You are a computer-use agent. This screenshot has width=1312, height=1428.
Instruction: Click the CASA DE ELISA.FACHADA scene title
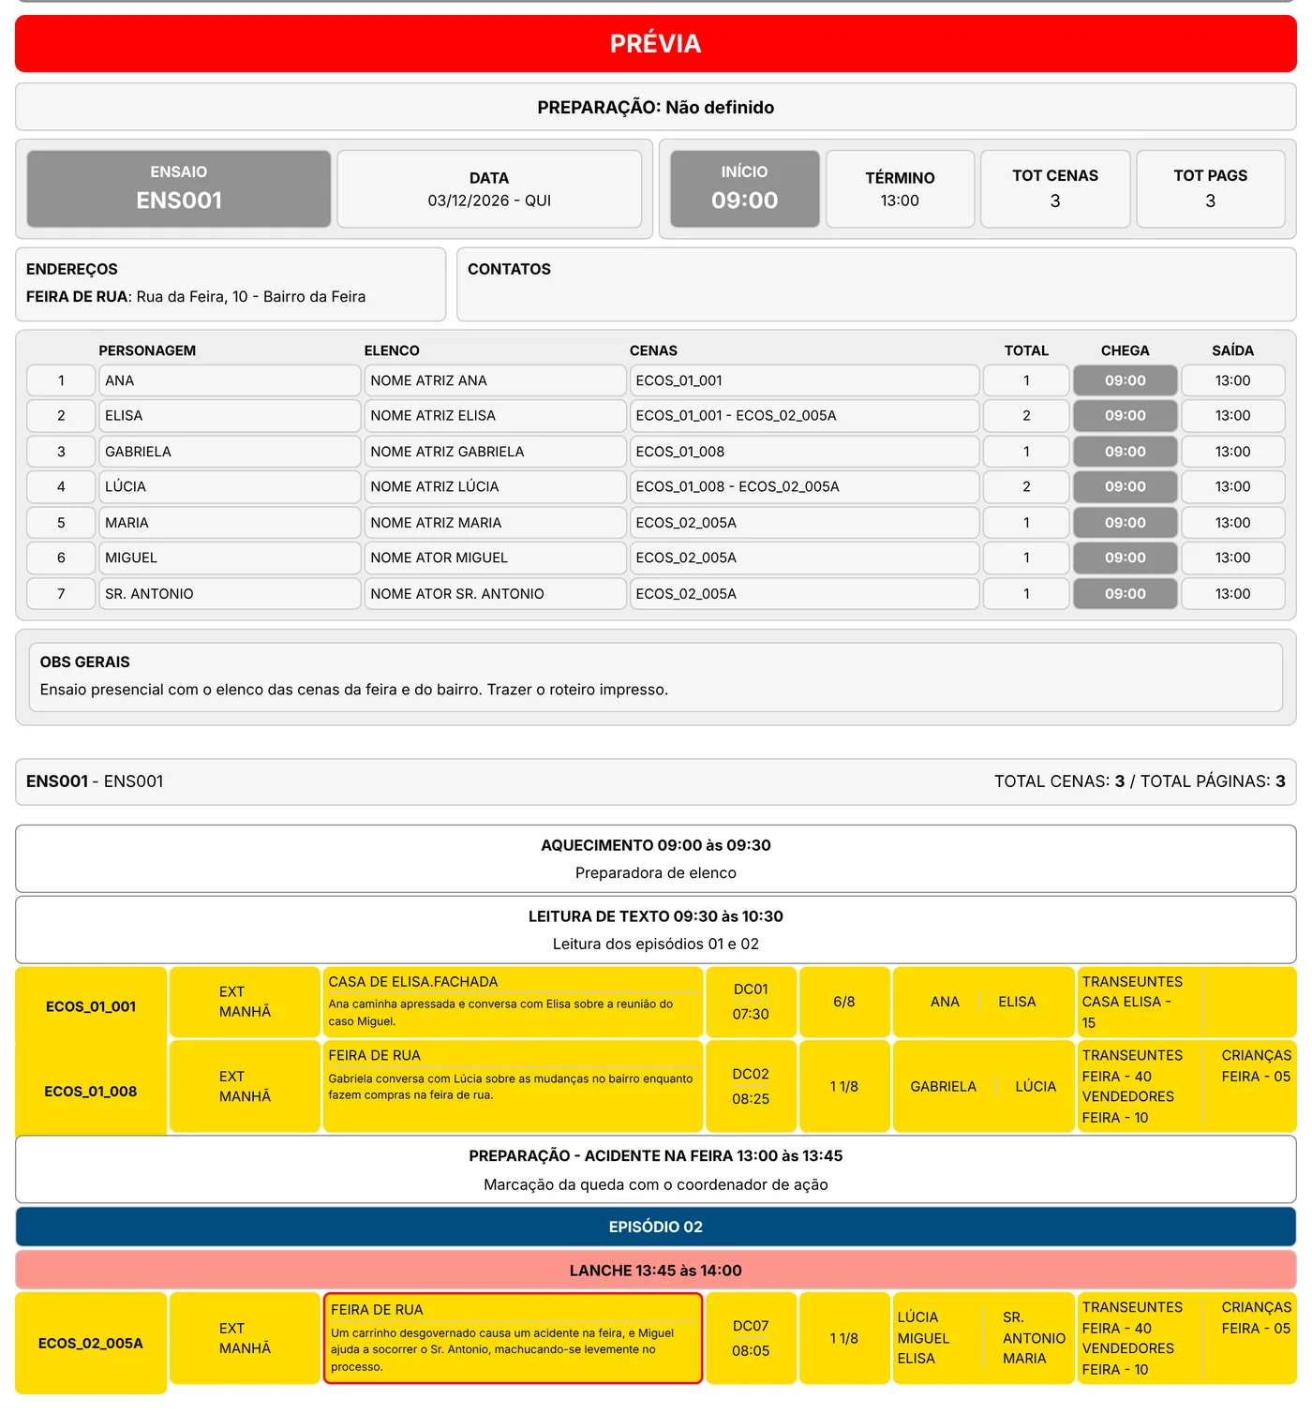click(413, 982)
